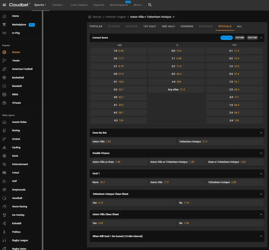Click the Horse Racing icon
This screenshot has width=269, height=250.
click(4, 206)
